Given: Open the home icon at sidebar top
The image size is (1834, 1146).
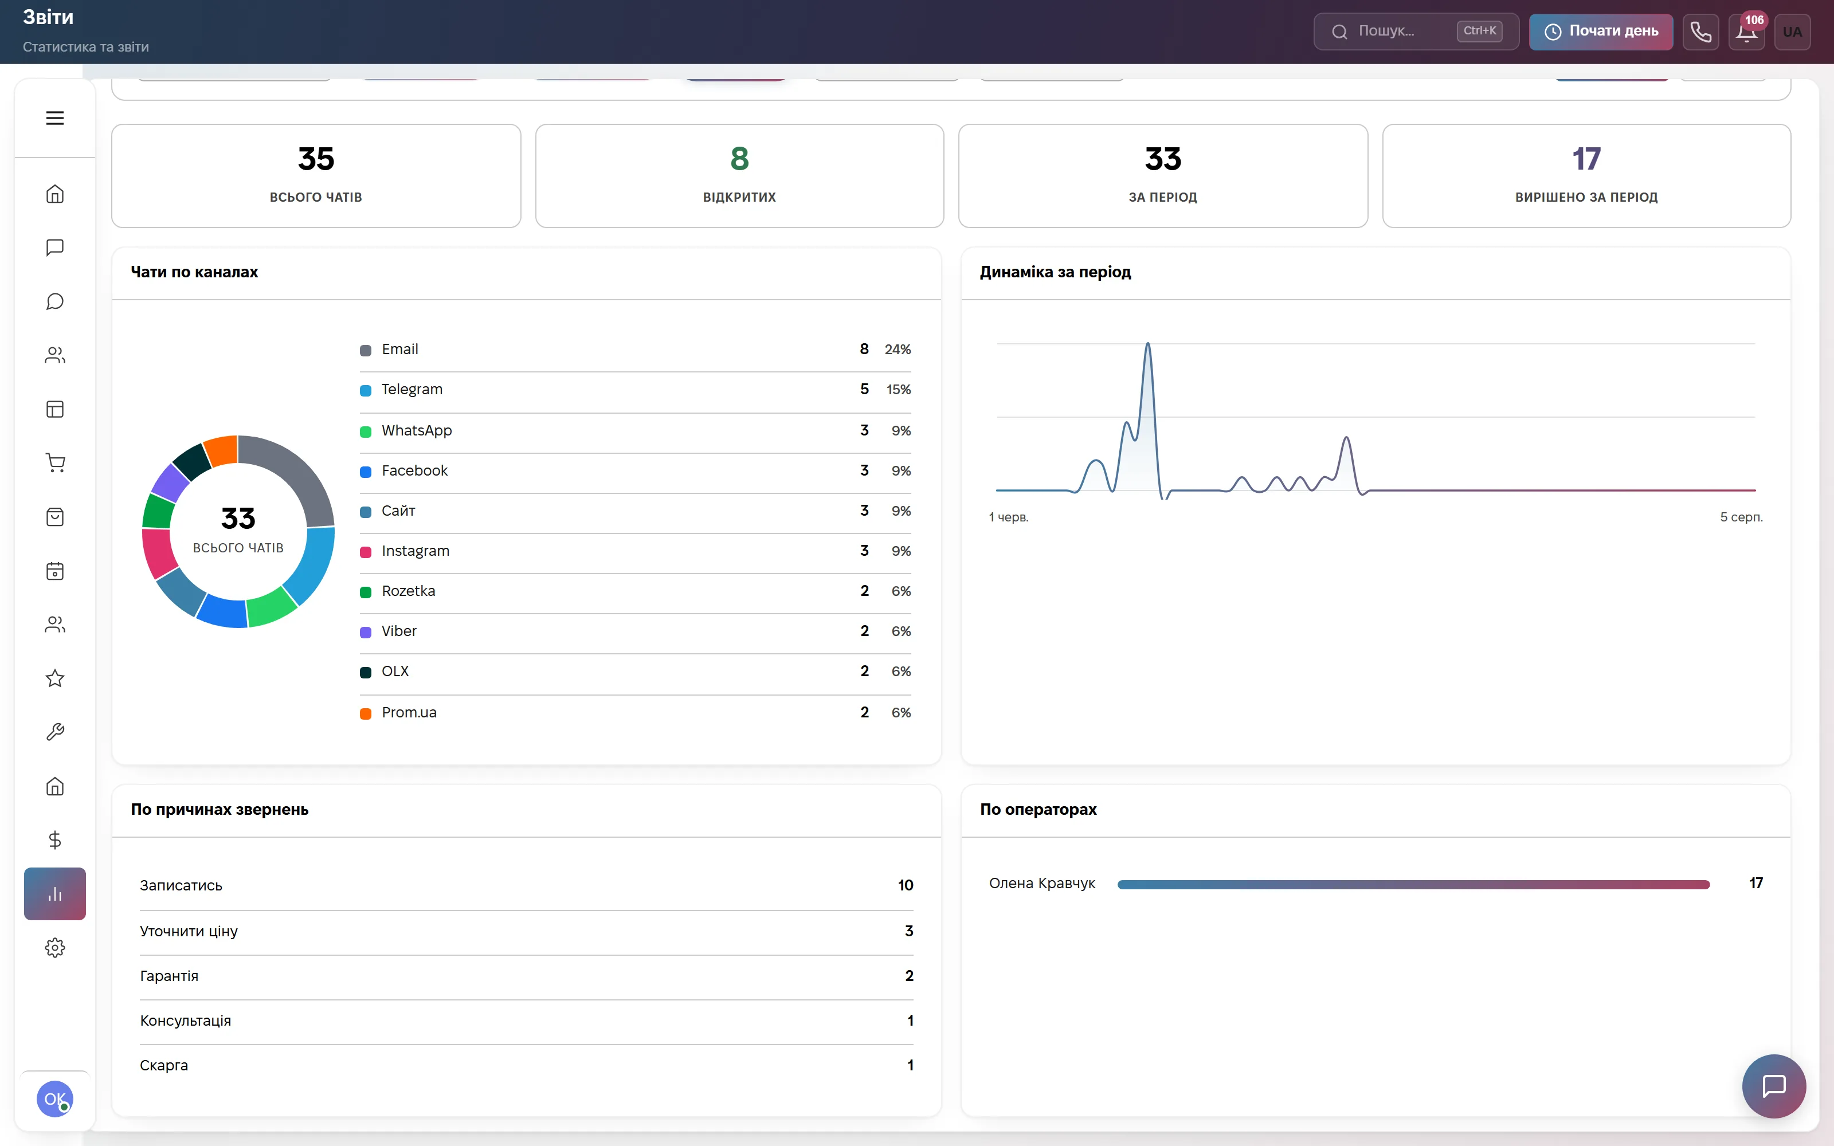Looking at the screenshot, I should [54, 194].
